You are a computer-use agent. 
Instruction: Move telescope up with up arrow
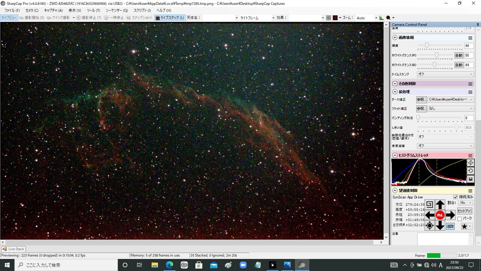click(440, 205)
